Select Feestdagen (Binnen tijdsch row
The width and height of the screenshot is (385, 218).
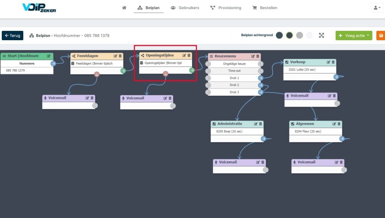(x=97, y=64)
